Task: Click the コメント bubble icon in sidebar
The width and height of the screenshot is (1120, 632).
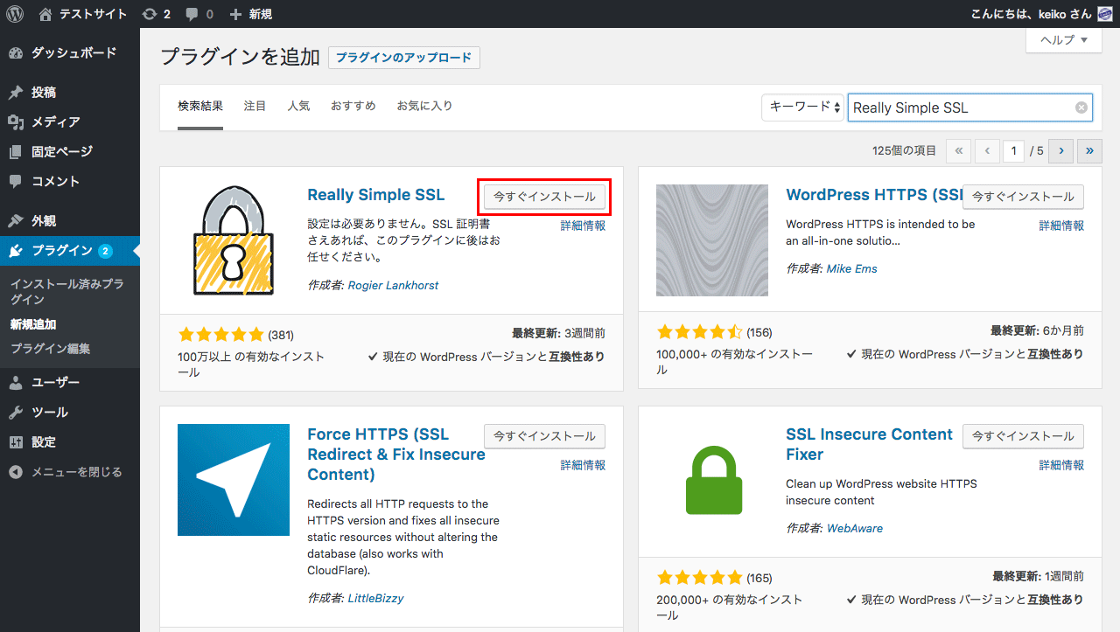Action: [16, 181]
